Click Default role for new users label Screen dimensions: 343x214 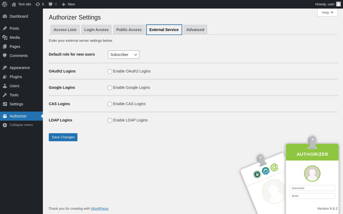point(72,54)
